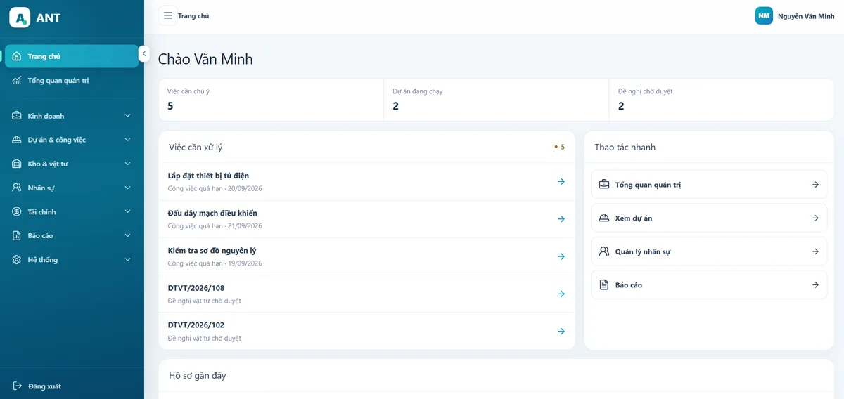This screenshot has width=844, height=399.
Task: Open Quản lý nhân sự quick action
Action: (x=709, y=251)
